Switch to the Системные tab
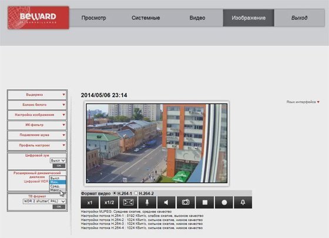The width and height of the screenshot is (329, 238). click(146, 18)
